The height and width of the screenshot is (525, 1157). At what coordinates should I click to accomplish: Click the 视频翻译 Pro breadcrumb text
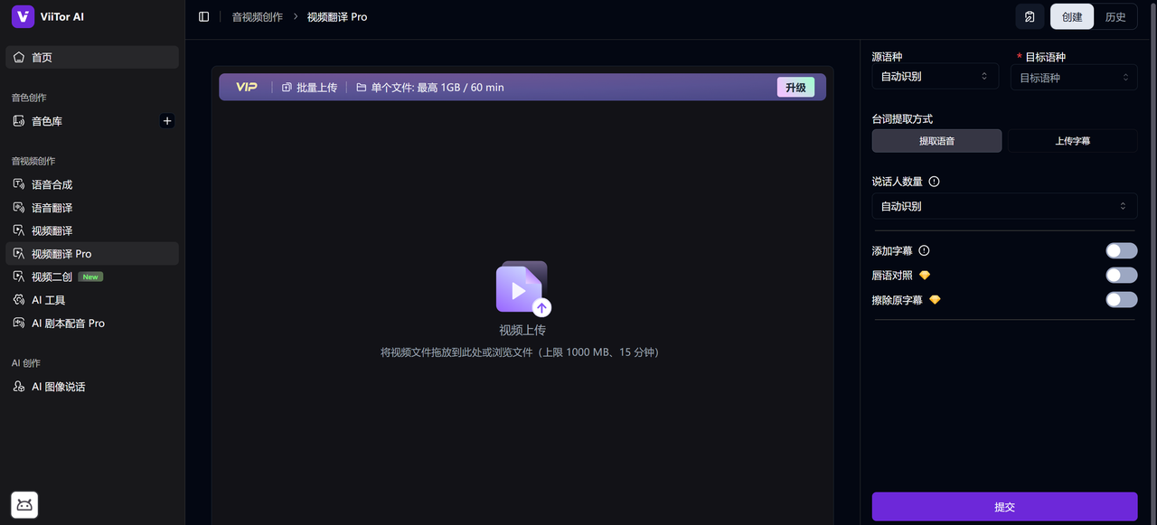(337, 17)
